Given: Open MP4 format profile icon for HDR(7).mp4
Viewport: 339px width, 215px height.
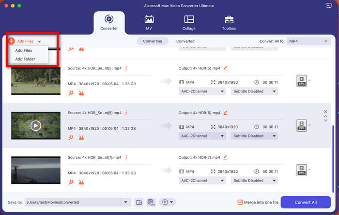Looking at the screenshot, I should point(301,170).
